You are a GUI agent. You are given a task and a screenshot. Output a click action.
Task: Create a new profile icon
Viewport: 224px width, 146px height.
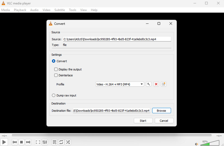(164, 84)
